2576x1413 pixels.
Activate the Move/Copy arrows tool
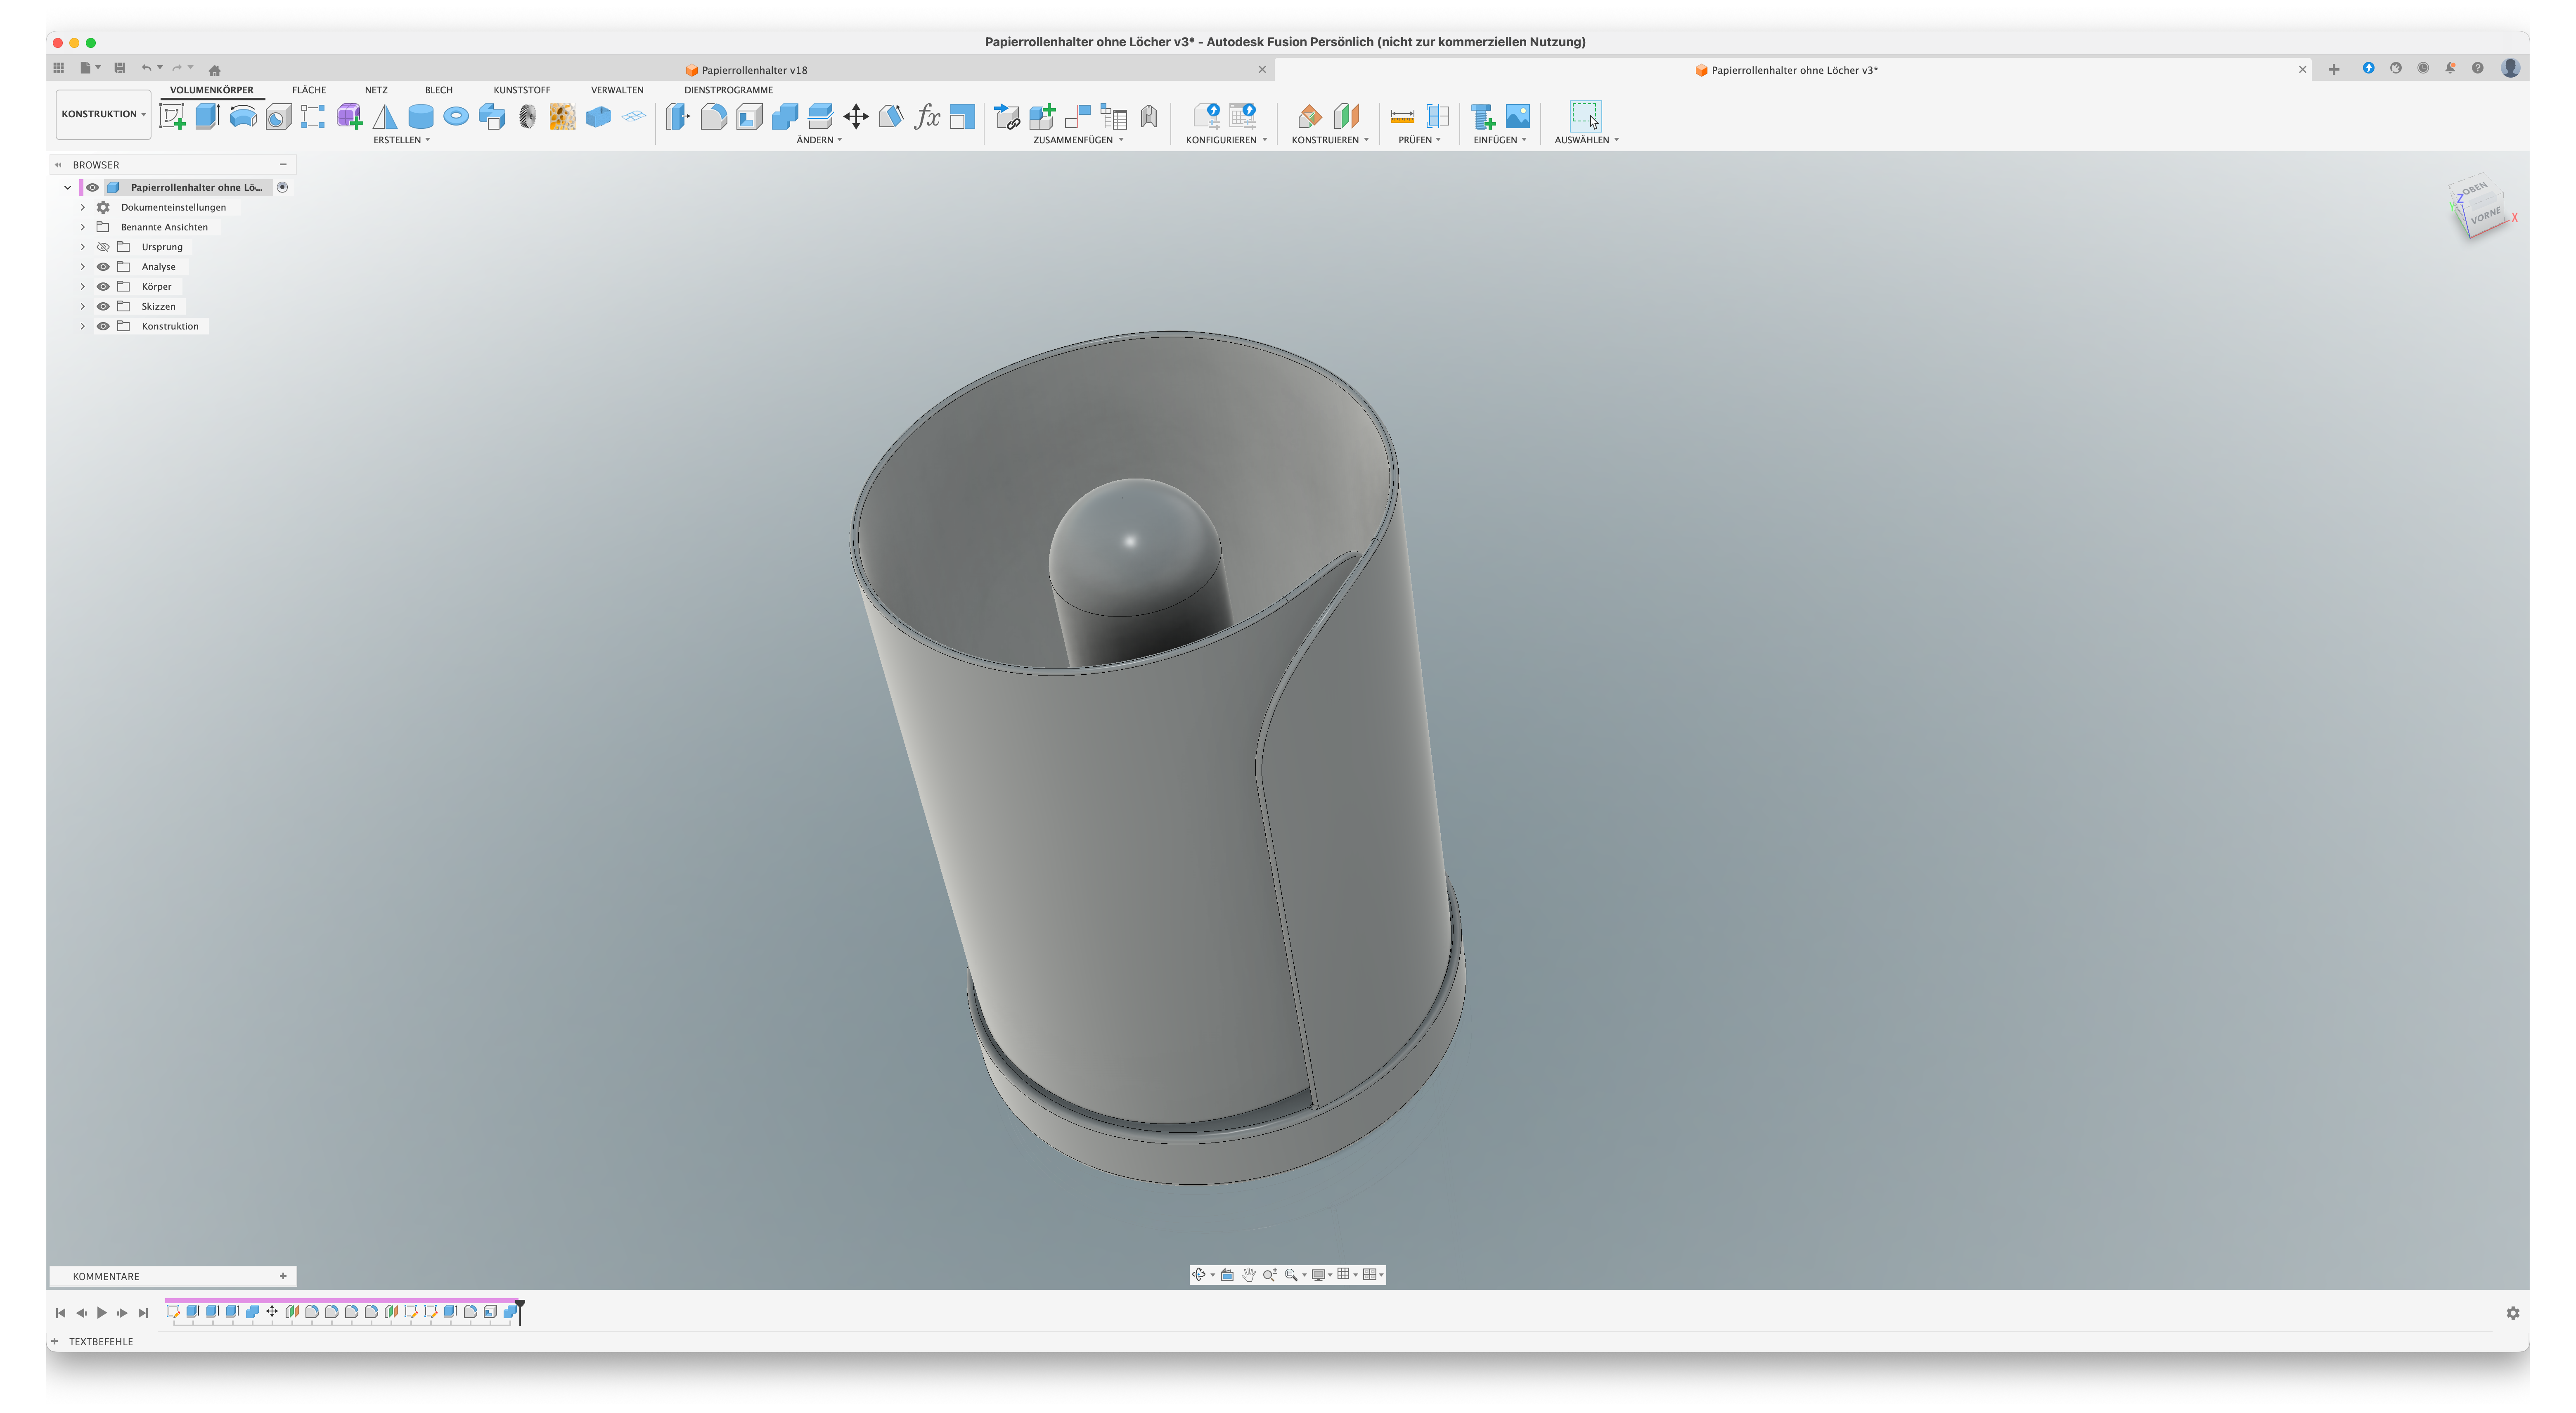pyautogui.click(x=856, y=117)
